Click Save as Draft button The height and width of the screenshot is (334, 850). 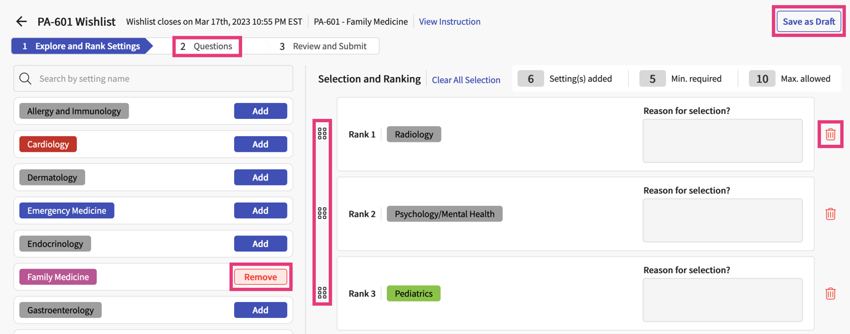click(x=809, y=22)
